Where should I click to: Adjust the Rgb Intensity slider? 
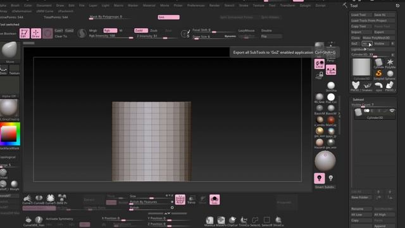click(111, 36)
